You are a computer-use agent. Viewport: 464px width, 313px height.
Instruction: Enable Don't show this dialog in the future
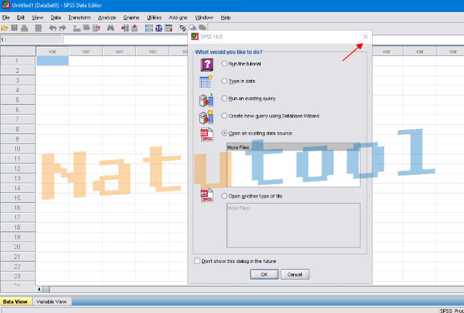197,261
